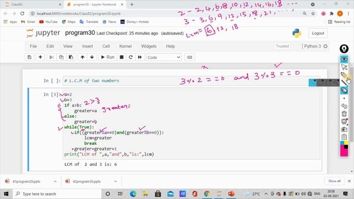The image size is (354, 199).
Task: Switch to the Class82 browser tab
Action: coord(32,4)
